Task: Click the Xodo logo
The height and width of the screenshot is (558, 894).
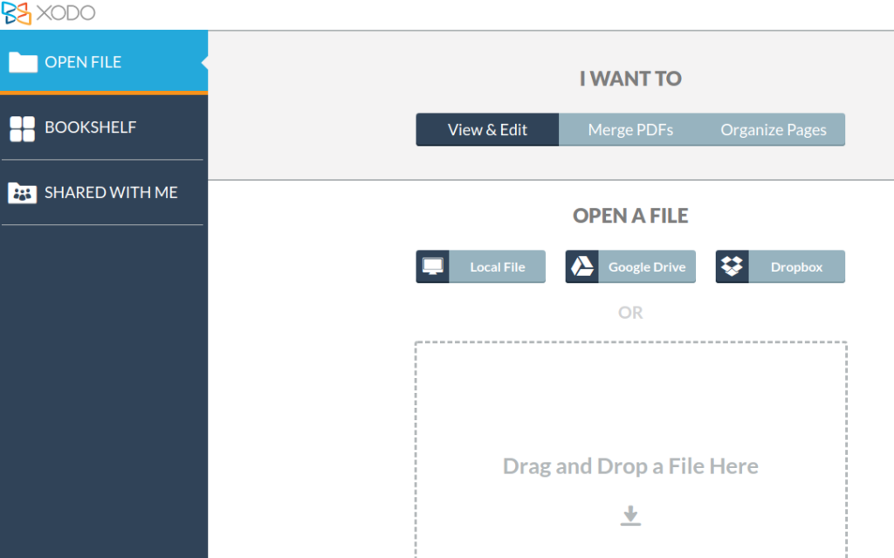Action: click(x=16, y=13)
